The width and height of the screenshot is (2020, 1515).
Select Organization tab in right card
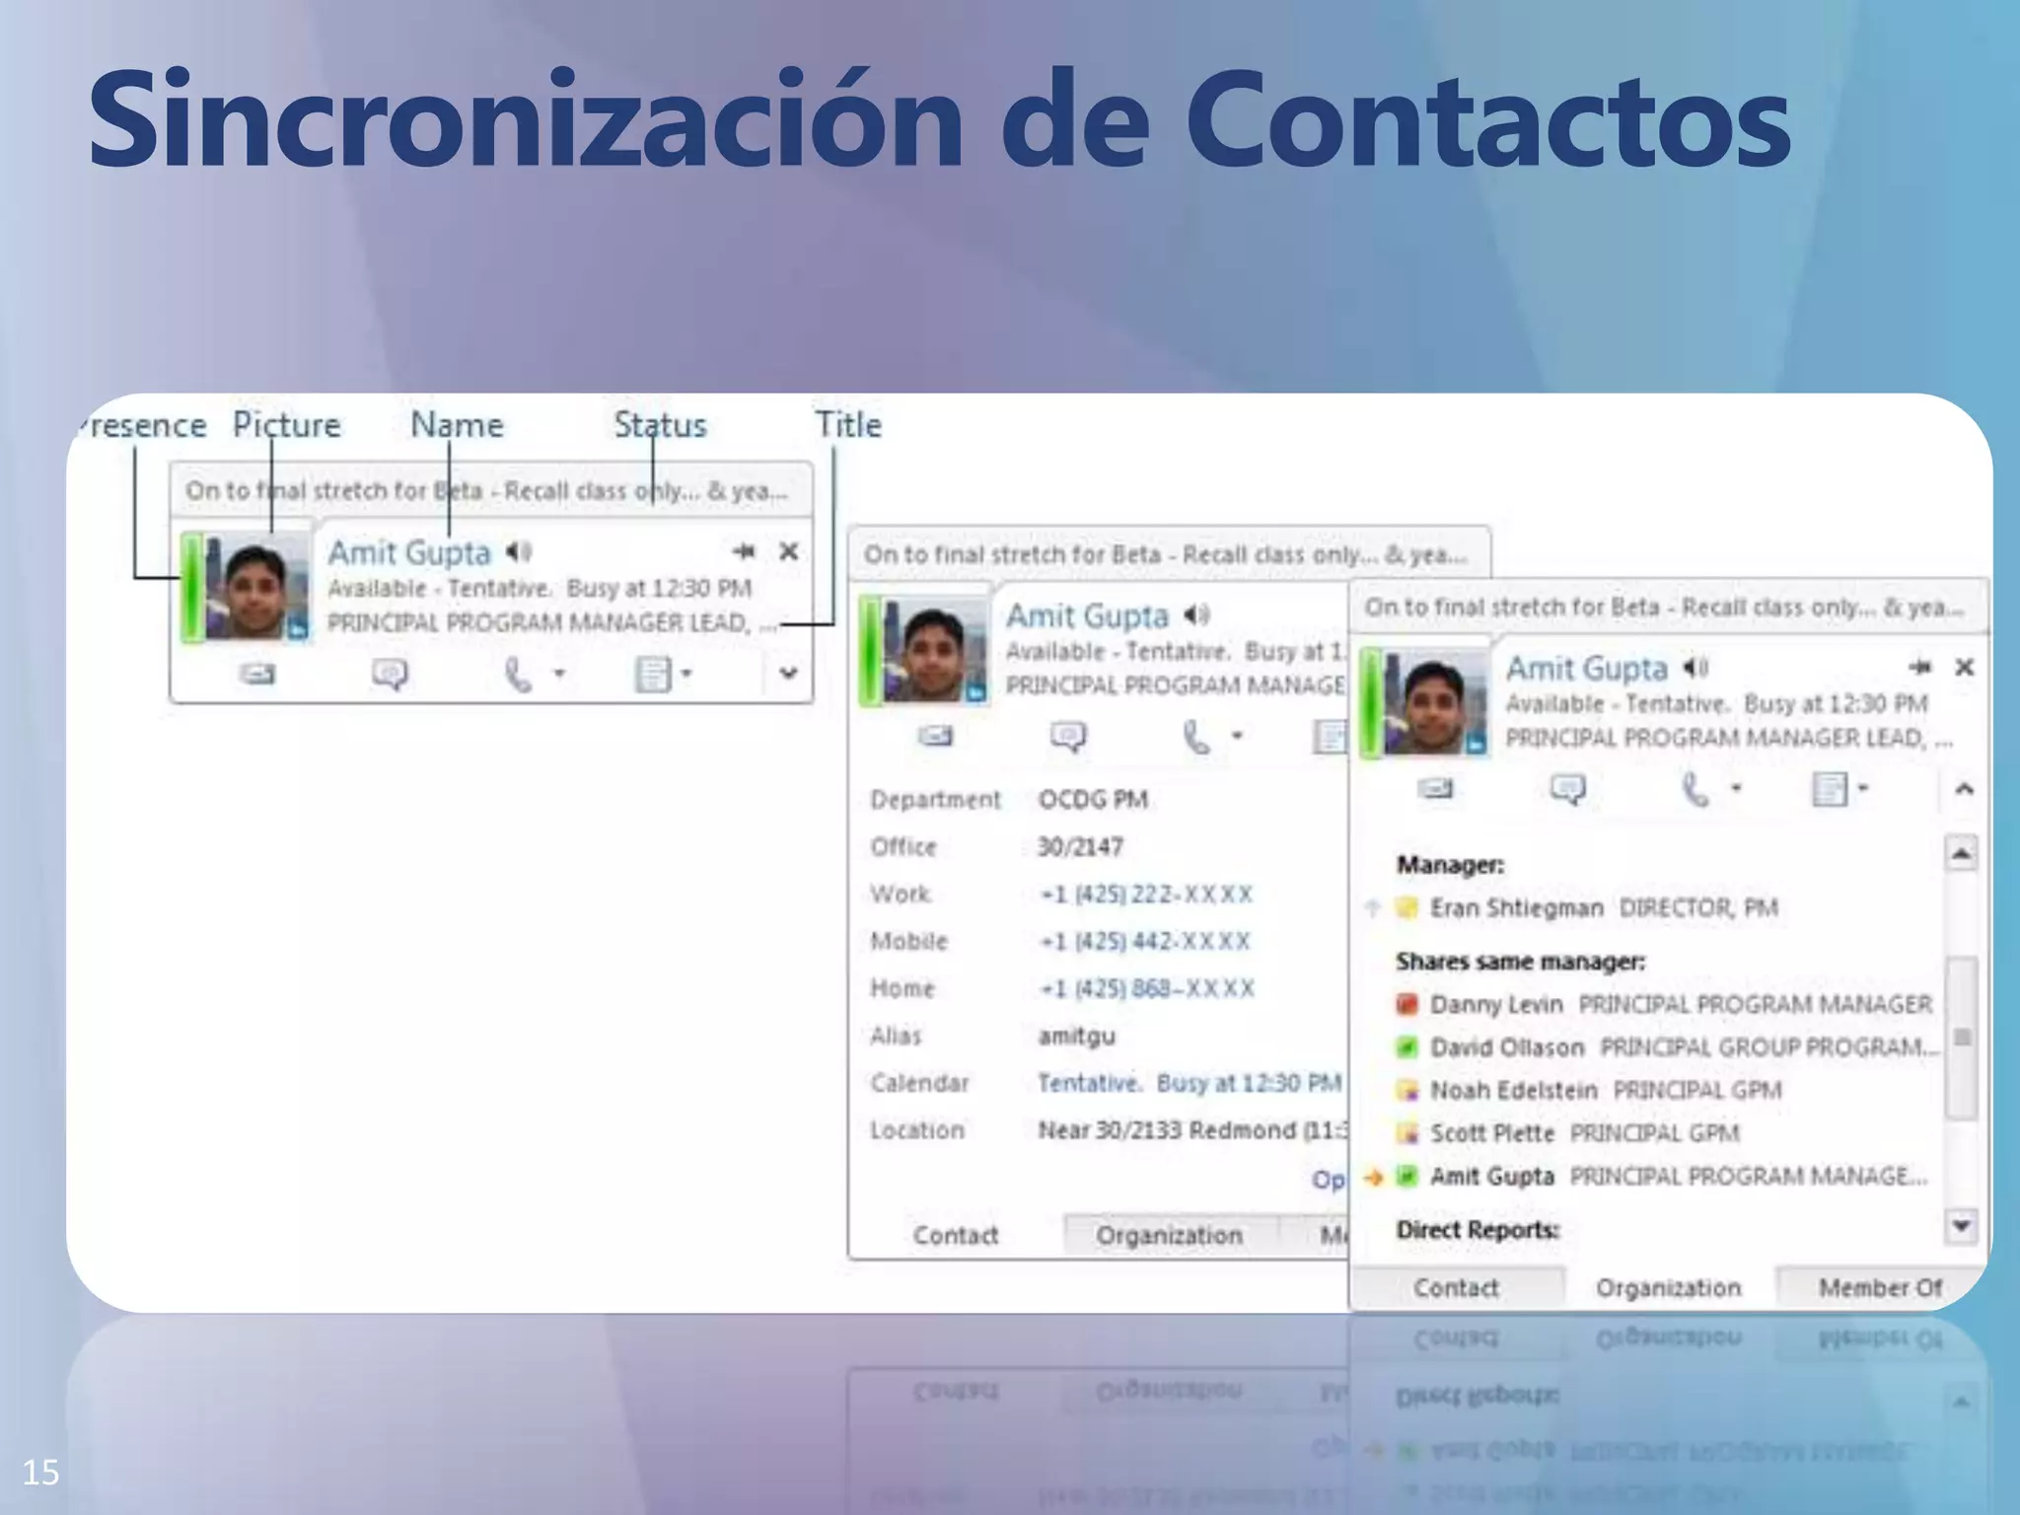point(1669,1287)
